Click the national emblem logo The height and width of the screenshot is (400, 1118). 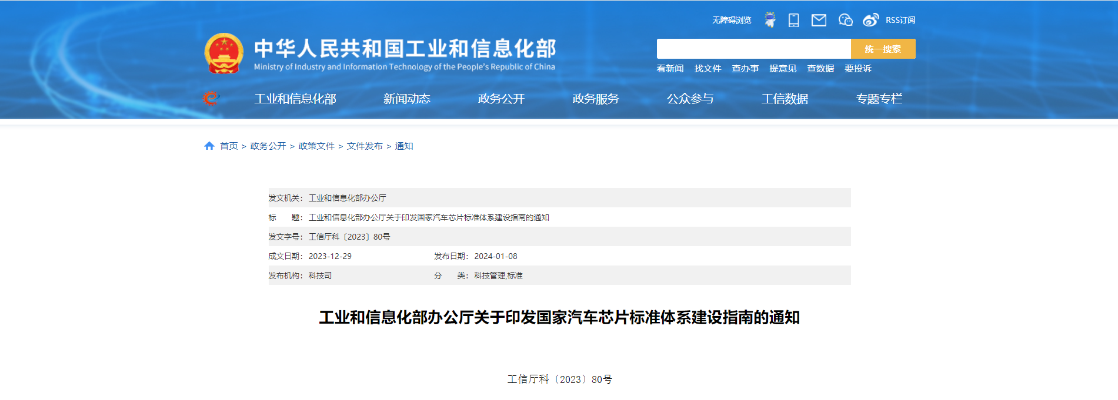[x=223, y=53]
